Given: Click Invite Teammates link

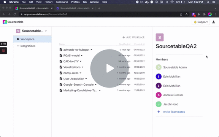Looking at the screenshot, I should point(174,112).
